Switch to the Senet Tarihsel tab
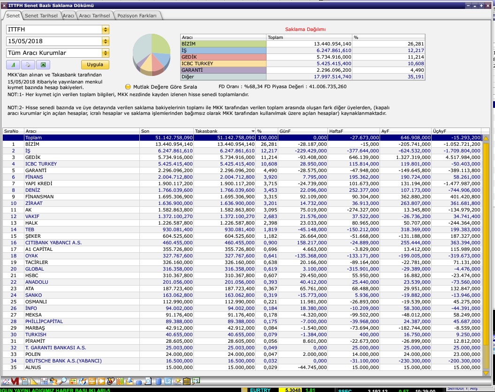The image size is (495, 392). (41, 15)
